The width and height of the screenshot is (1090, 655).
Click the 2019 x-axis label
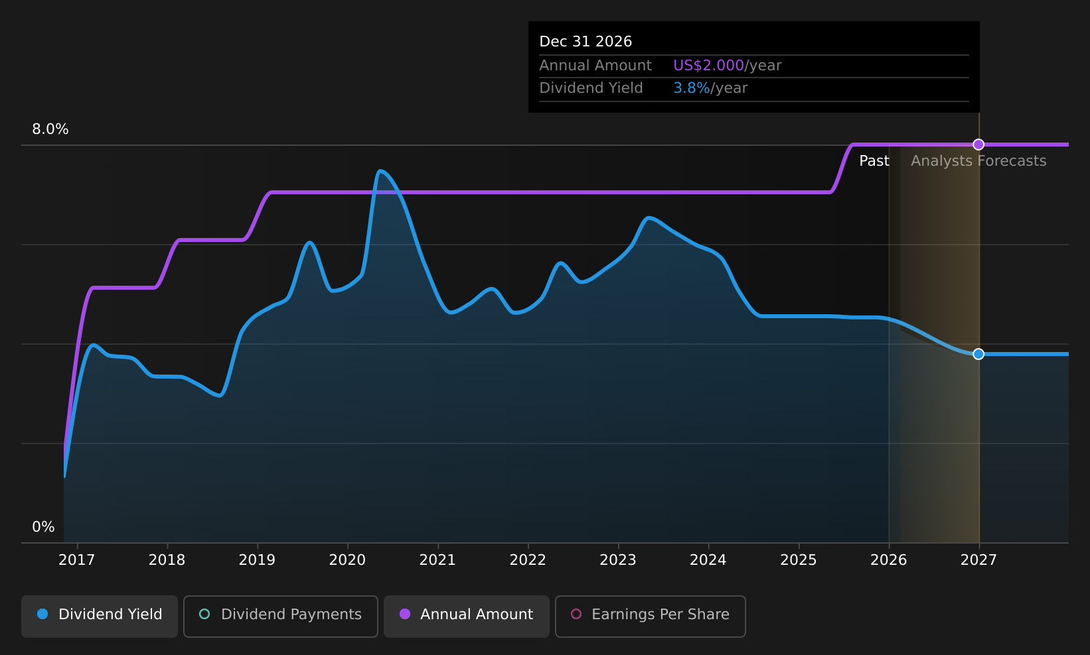coord(258,560)
